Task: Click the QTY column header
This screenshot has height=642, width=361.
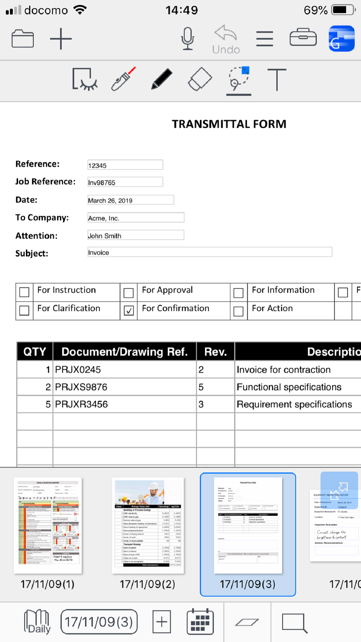Action: pos(35,352)
